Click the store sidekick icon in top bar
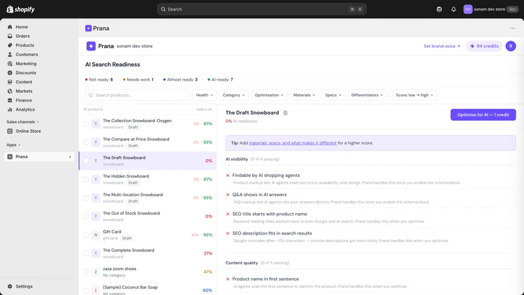This screenshot has height=295, width=524. (439, 9)
